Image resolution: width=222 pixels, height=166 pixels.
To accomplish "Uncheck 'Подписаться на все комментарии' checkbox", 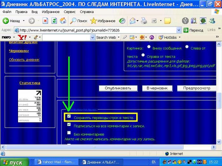I will (x=69, y=125).
